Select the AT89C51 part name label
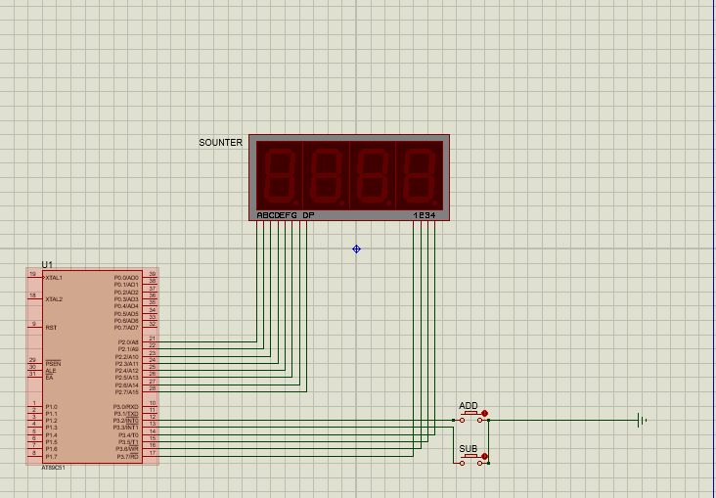The height and width of the screenshot is (498, 716). (x=54, y=468)
